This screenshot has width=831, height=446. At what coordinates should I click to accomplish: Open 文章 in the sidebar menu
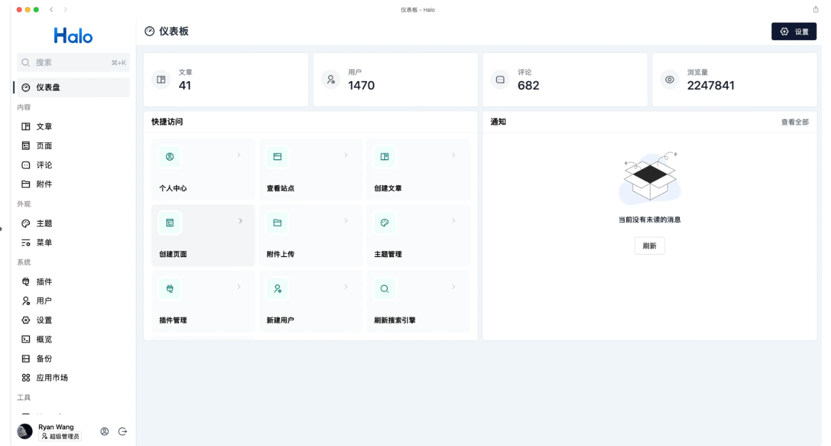(44, 126)
